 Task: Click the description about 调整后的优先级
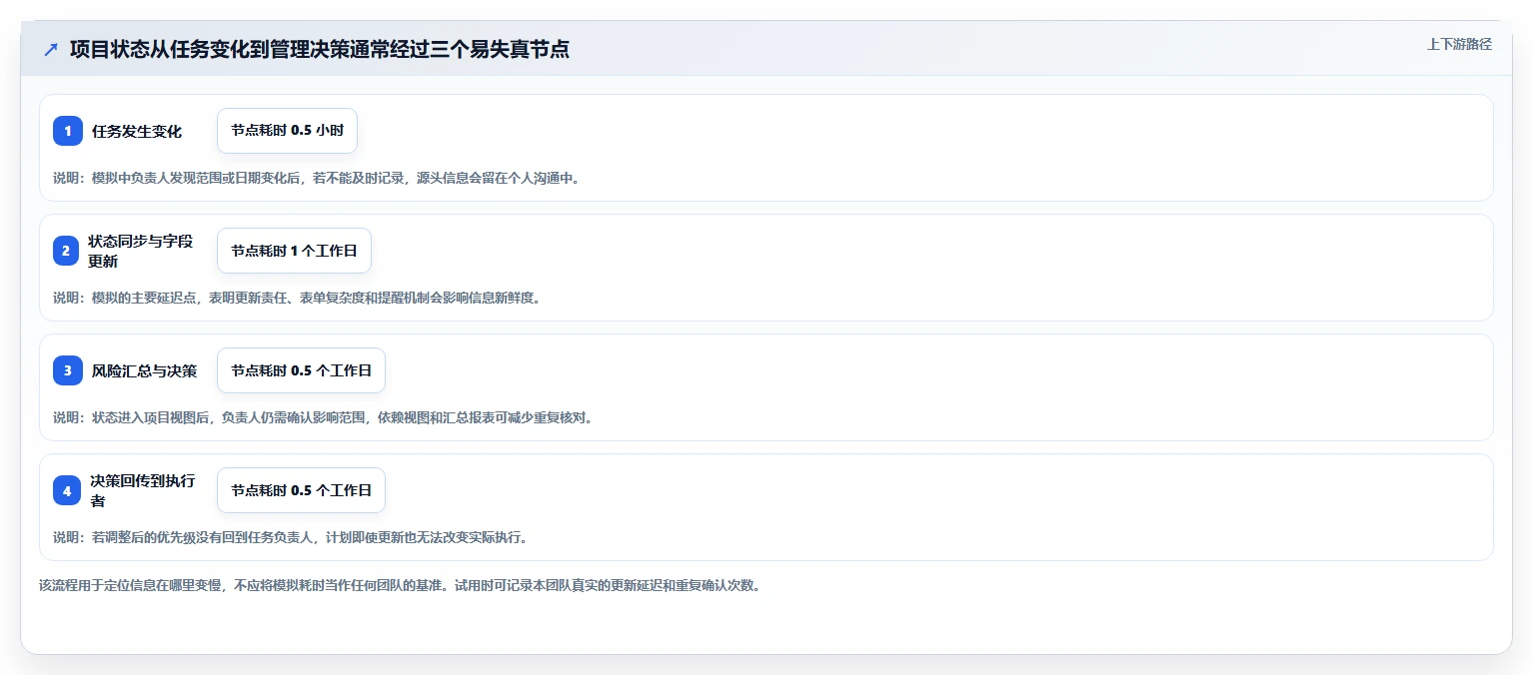290,537
